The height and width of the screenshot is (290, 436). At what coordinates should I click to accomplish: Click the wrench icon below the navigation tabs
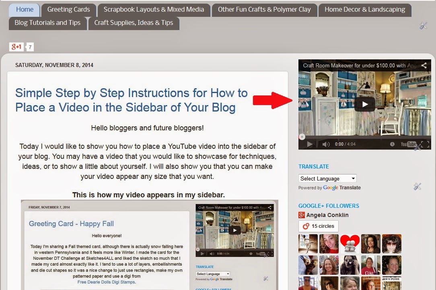tap(423, 25)
